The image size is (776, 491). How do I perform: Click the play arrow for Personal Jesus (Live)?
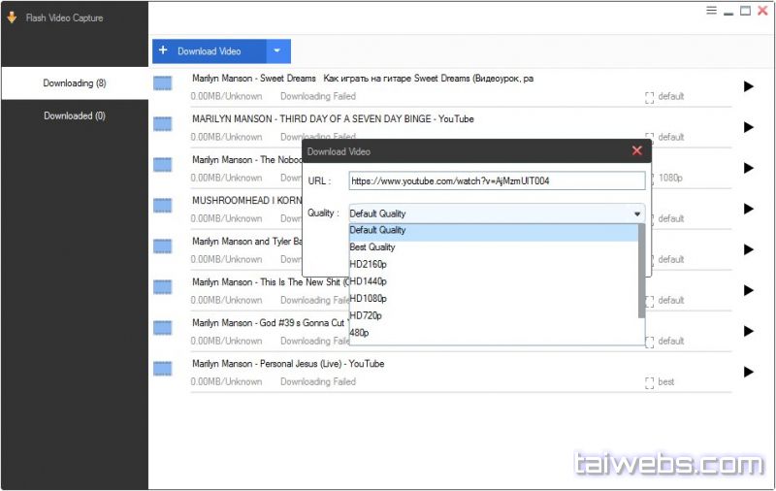point(748,372)
